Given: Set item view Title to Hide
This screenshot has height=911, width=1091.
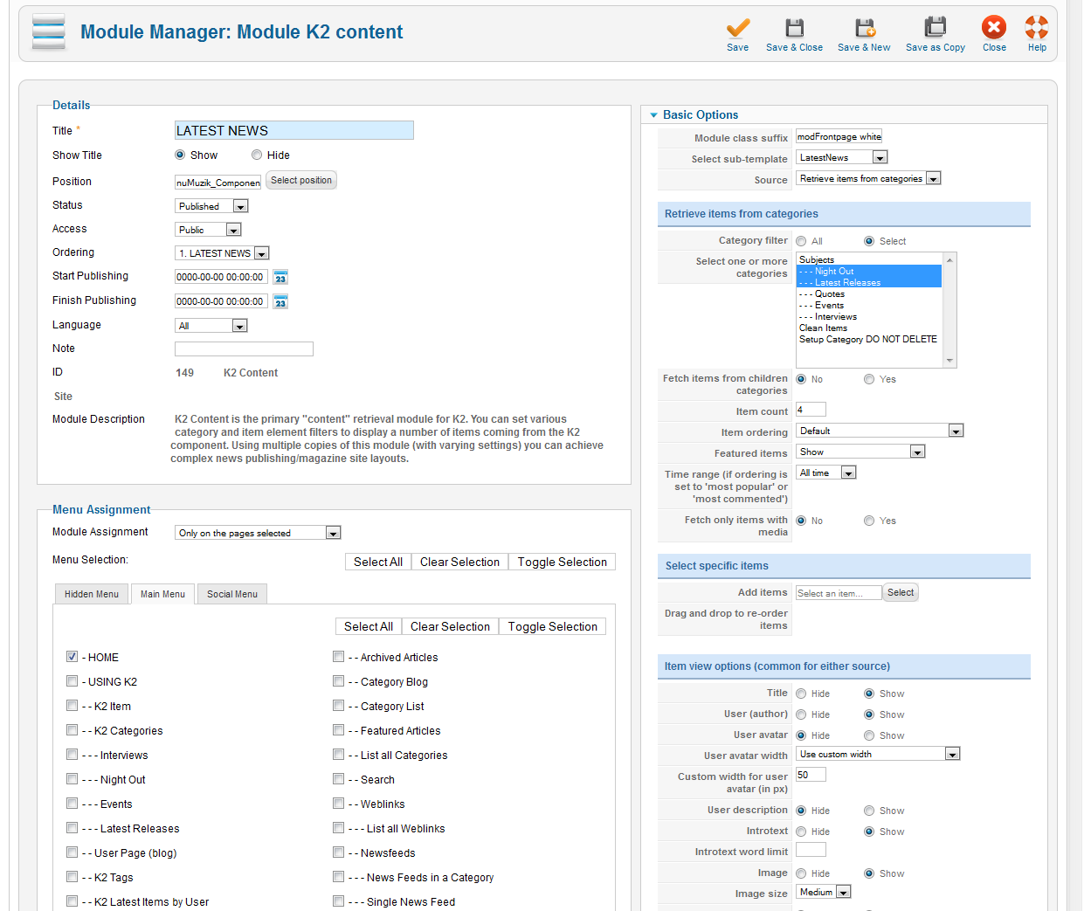Looking at the screenshot, I should [x=801, y=694].
